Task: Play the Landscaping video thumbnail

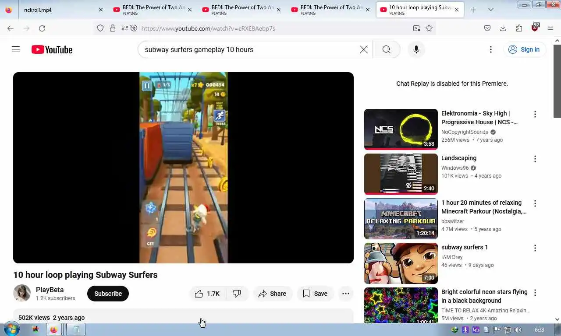Action: [x=401, y=174]
